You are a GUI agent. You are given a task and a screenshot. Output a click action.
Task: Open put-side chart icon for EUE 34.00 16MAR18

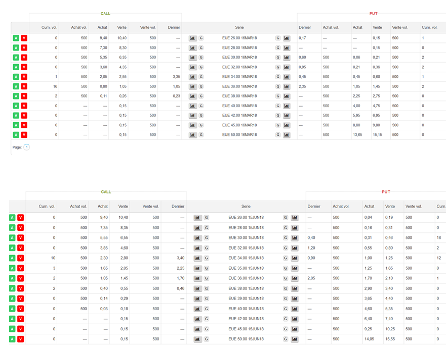287,77
